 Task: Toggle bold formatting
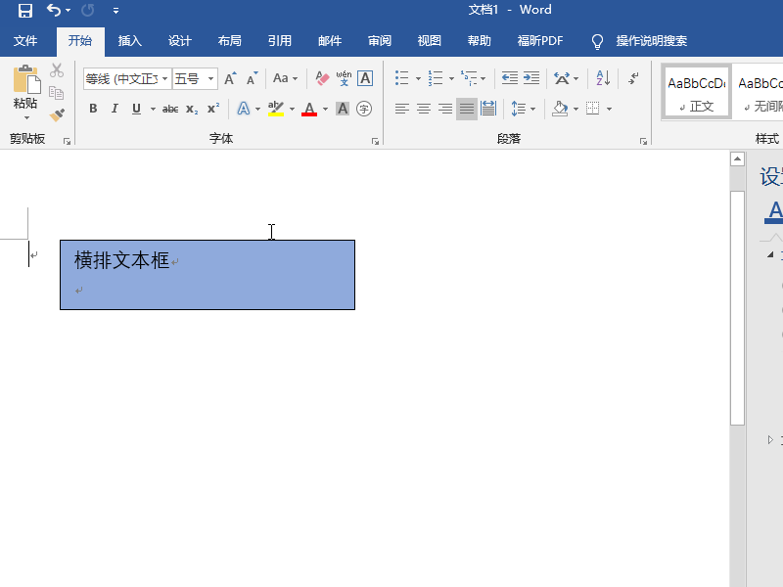click(93, 109)
